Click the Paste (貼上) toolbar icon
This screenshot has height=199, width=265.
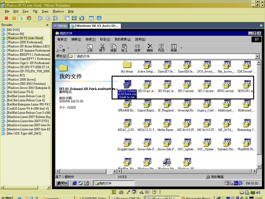click(125, 48)
